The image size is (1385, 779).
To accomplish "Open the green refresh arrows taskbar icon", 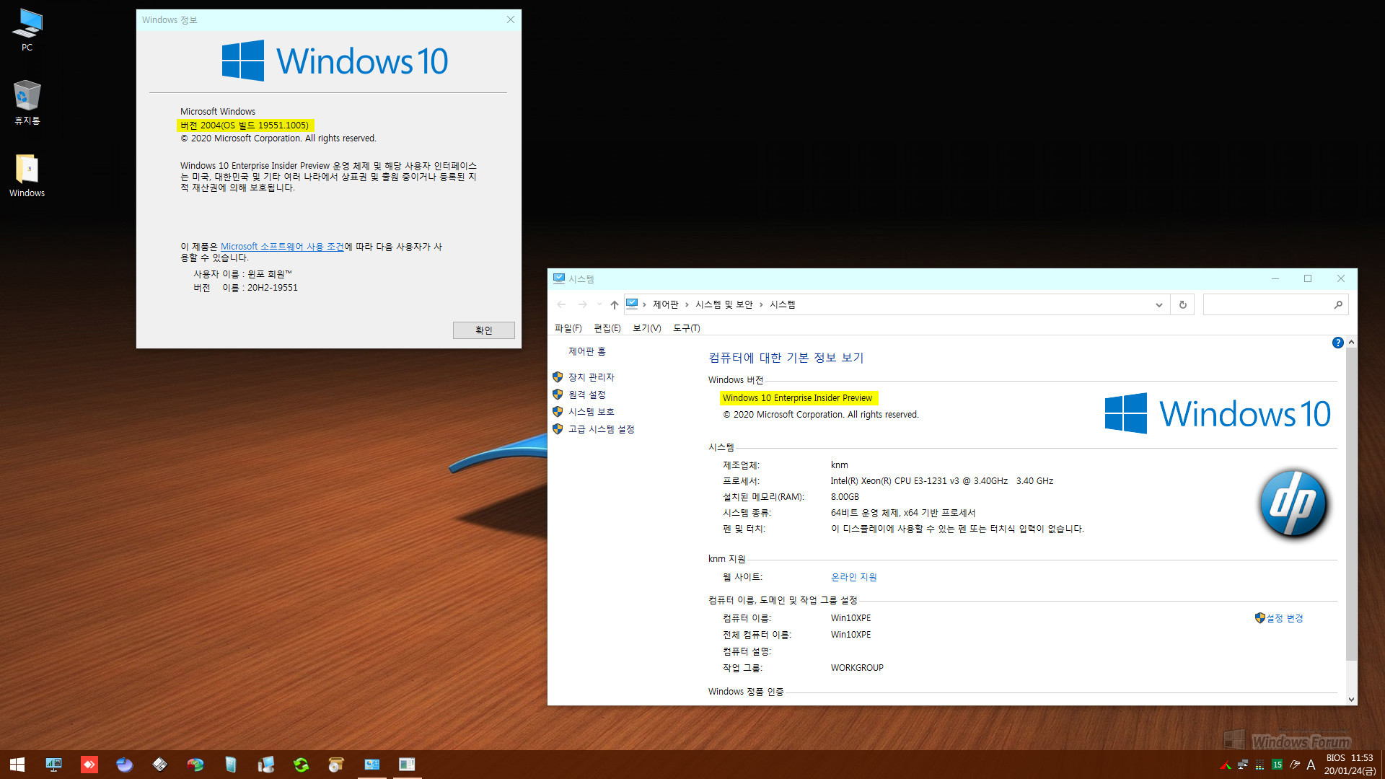I will coord(301,765).
